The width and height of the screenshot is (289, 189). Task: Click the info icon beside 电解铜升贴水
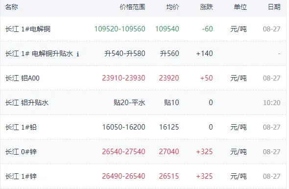point(78,54)
